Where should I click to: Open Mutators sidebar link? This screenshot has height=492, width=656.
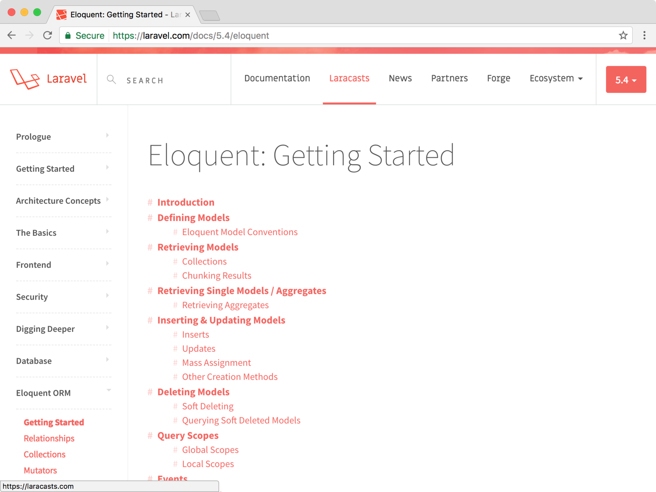click(40, 470)
